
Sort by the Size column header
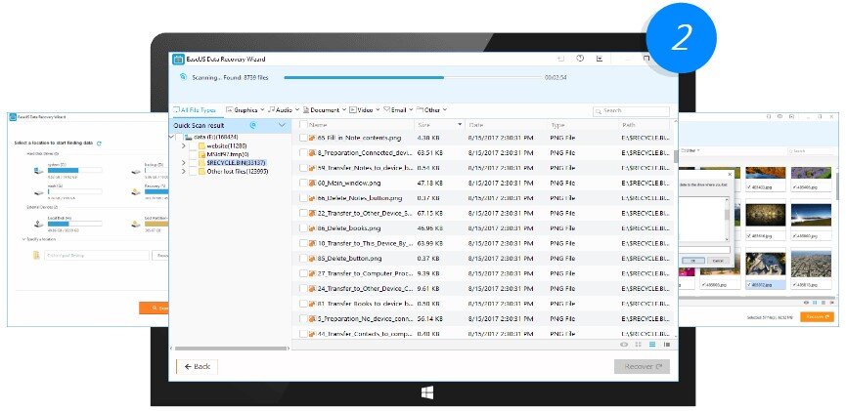[x=440, y=125]
